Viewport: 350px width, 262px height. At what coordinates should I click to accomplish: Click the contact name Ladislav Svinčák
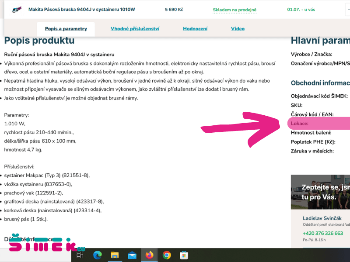click(322, 218)
